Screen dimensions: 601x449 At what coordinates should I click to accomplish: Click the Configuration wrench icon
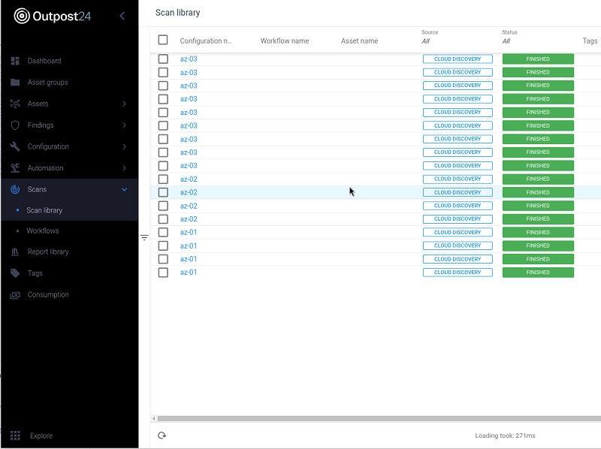click(15, 146)
